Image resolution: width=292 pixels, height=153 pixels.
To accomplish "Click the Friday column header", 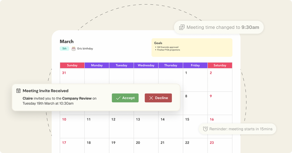I will coord(195,65).
